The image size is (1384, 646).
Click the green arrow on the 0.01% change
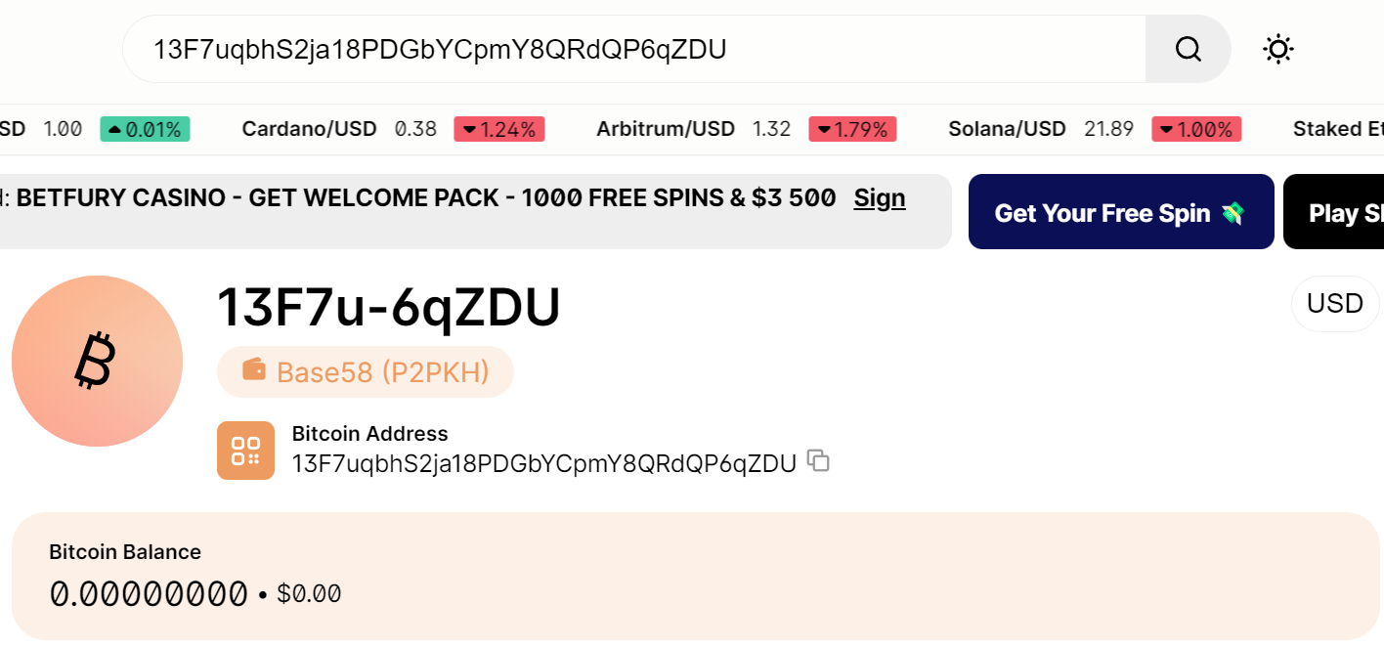click(x=114, y=128)
